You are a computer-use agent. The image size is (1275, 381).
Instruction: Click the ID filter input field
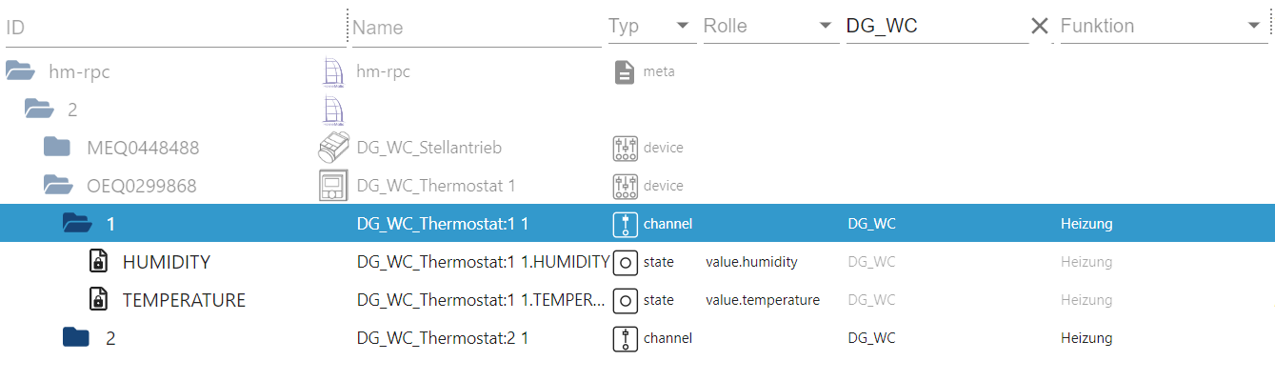[x=171, y=28]
